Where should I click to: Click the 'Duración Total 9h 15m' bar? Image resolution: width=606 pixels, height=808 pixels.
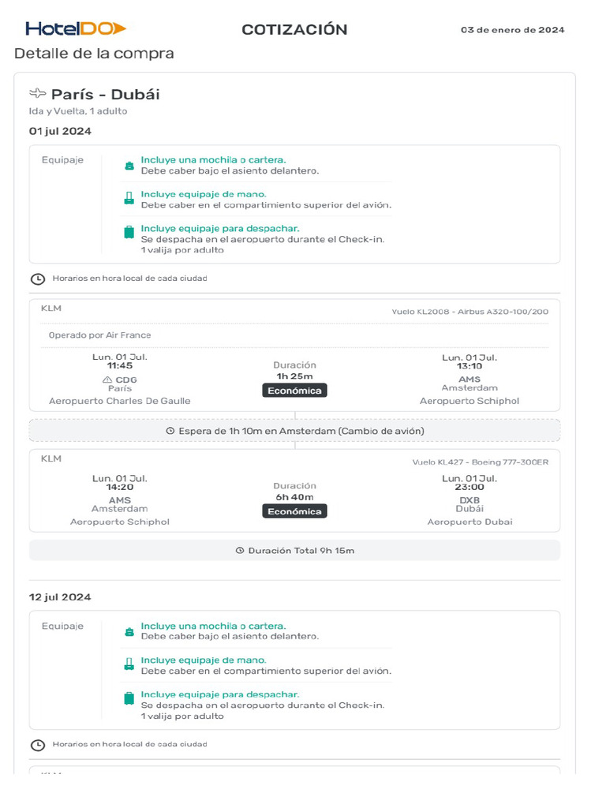tap(295, 551)
